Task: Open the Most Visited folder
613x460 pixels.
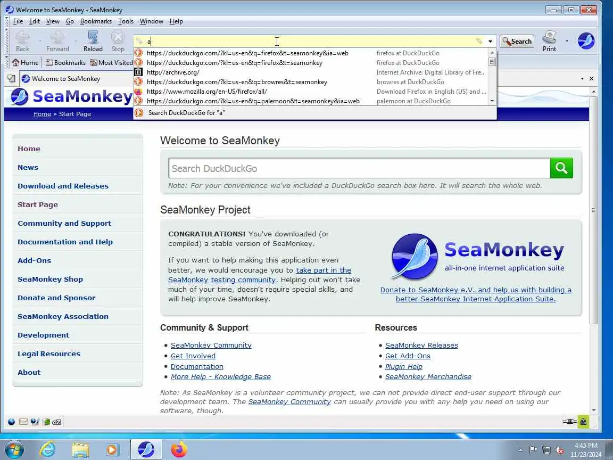Action: (111, 63)
